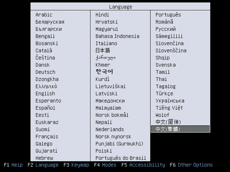Choose Svenska language
Viewport: 230px width, 172px height.
pos(166,65)
